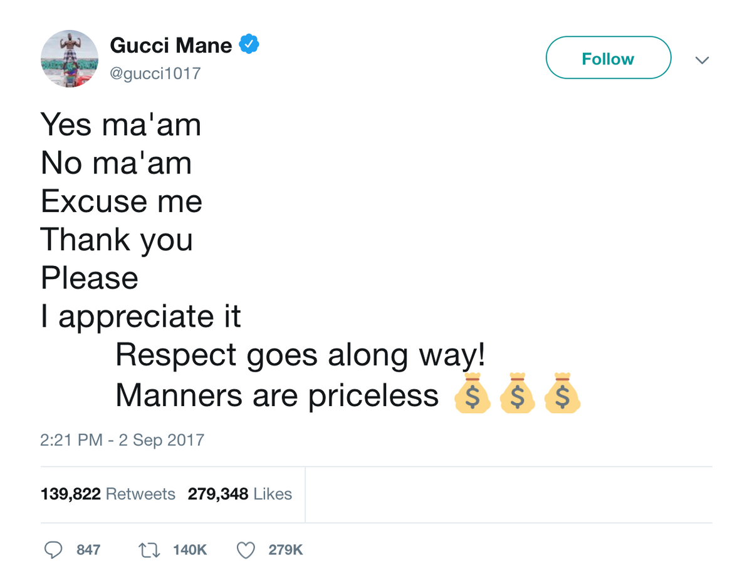The image size is (752, 587).
Task: Expand the tweet options chevron
Action: point(702,60)
